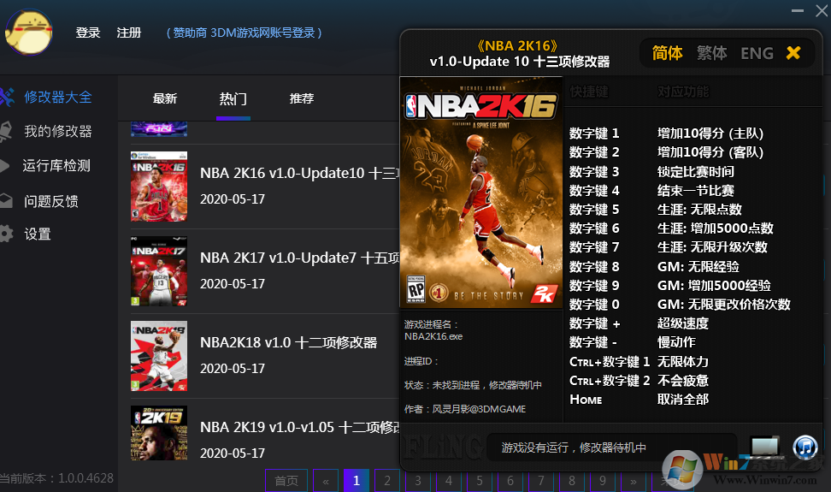Screen dimensions: 831x492
Task: Switch trainer language to 简体
Action: click(x=667, y=53)
